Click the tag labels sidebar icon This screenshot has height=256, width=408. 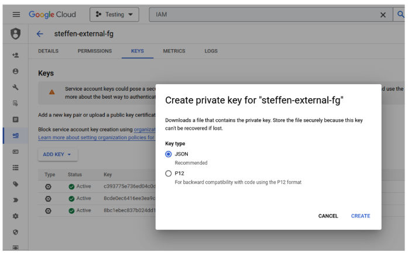point(16,184)
